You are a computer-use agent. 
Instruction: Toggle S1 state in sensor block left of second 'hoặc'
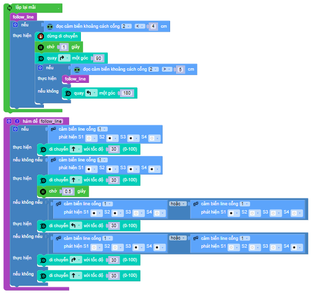tap(97, 247)
